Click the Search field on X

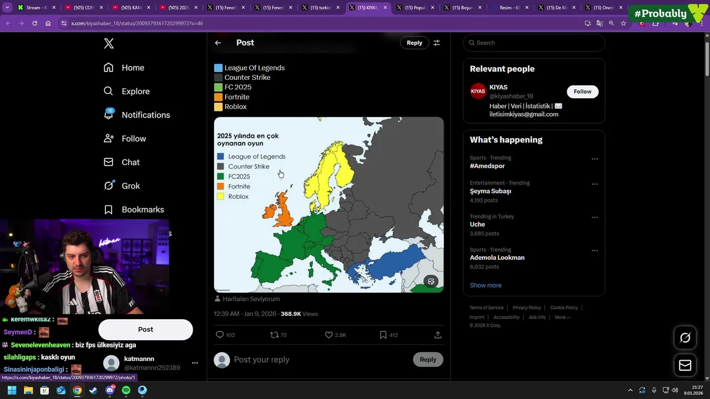[534, 43]
